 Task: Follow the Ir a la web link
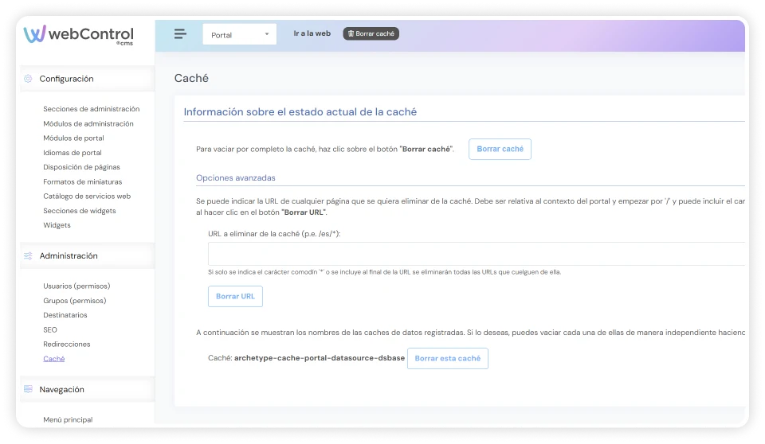click(x=312, y=34)
